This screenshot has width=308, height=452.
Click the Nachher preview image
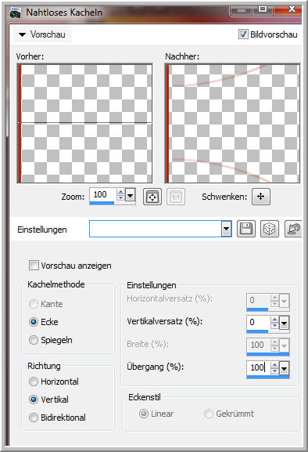232,123
